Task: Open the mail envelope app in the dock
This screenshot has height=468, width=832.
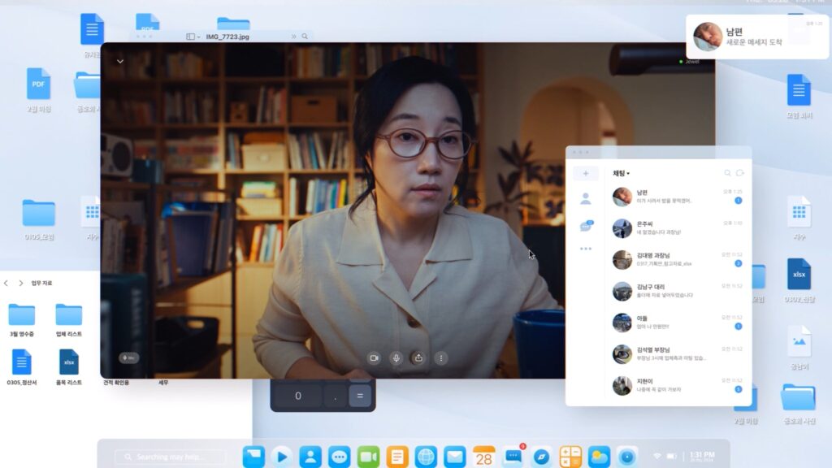Action: tap(454, 457)
